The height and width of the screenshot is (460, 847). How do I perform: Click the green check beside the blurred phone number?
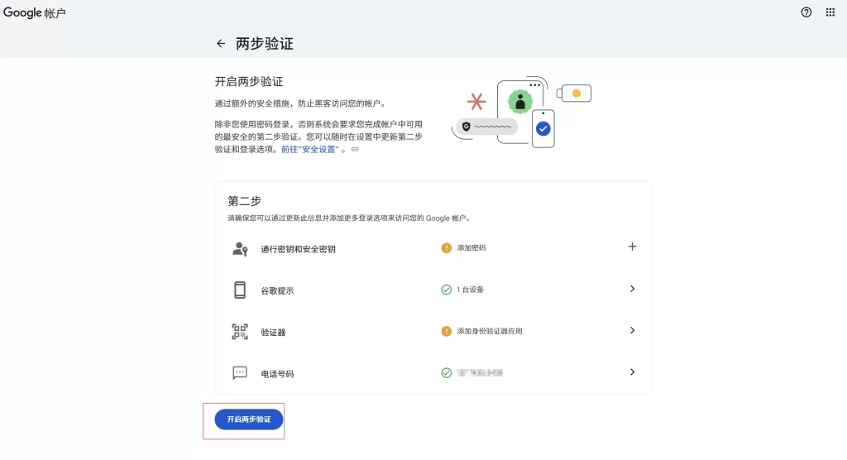[446, 373]
